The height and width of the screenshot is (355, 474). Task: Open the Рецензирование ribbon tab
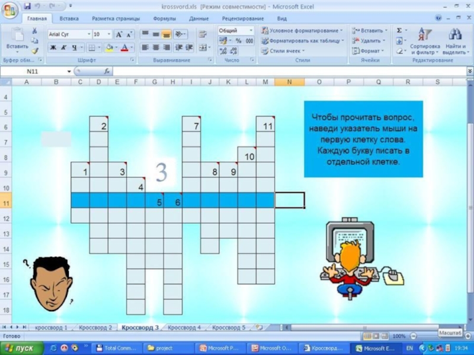coord(243,18)
